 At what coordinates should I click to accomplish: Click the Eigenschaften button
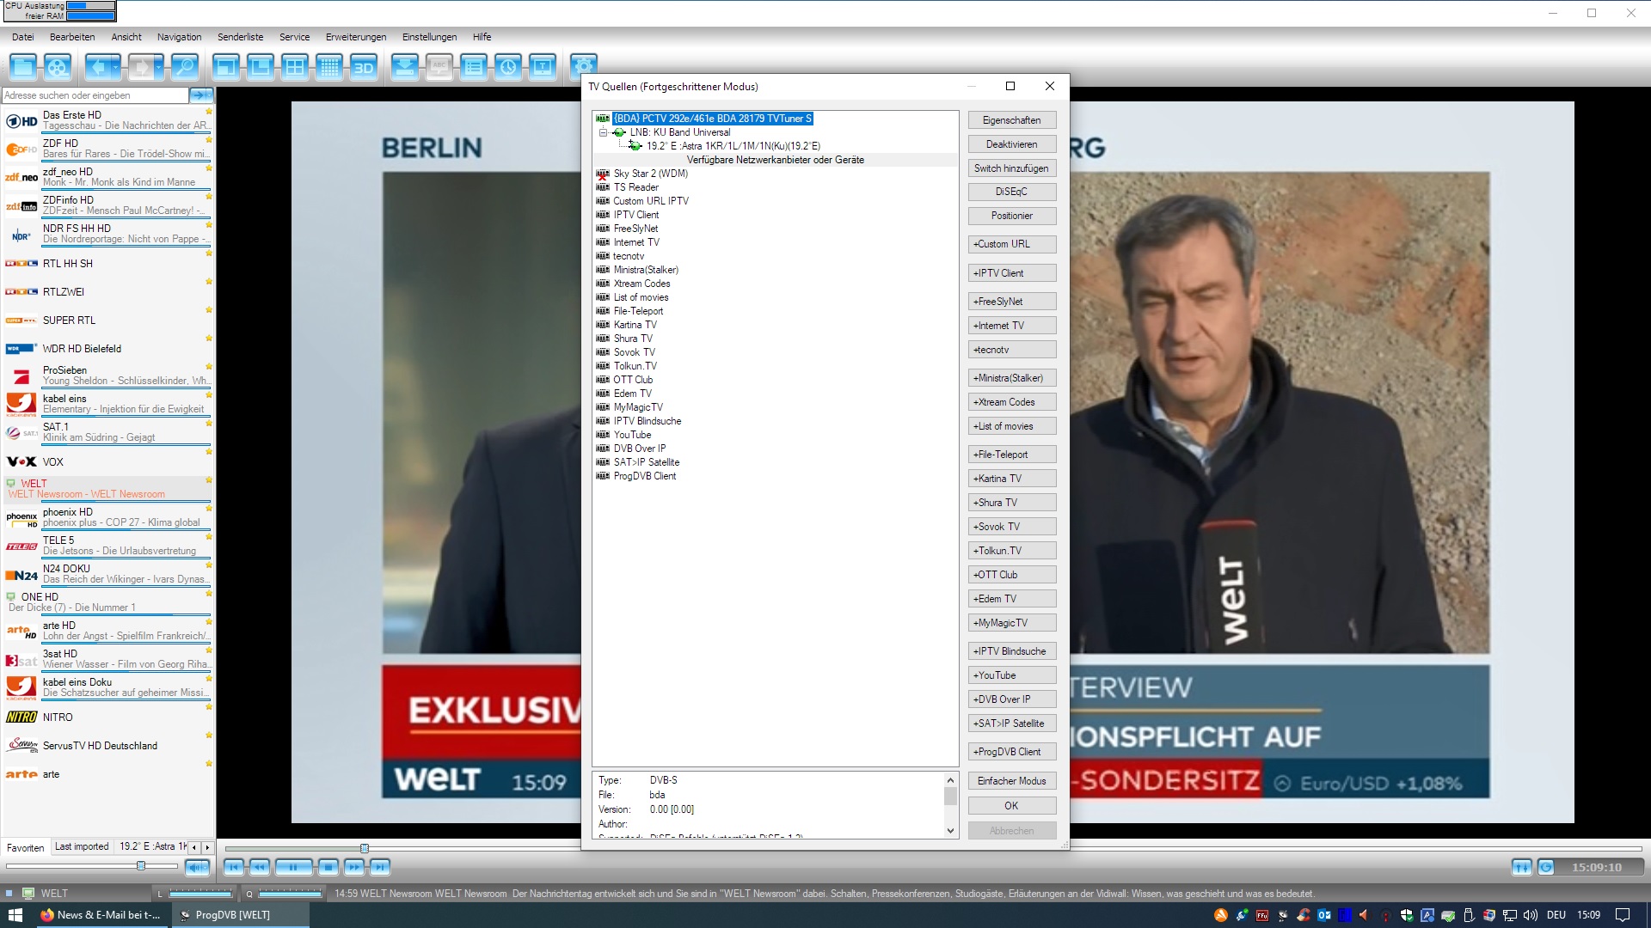tap(1011, 120)
